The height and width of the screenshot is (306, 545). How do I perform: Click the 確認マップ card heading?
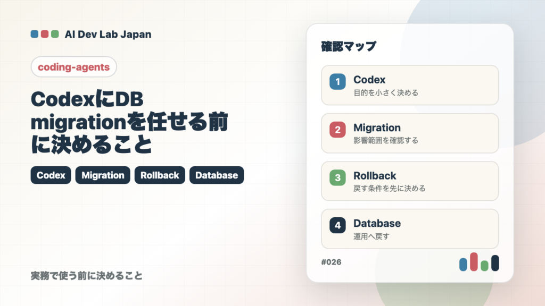(x=349, y=46)
